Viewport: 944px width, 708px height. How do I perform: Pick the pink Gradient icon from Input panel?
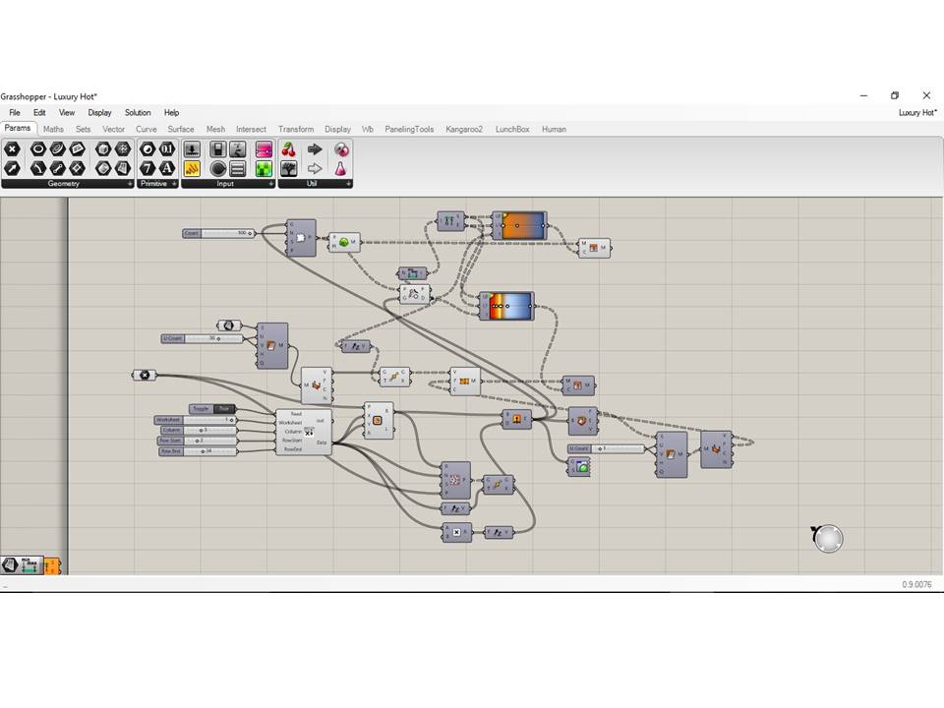point(263,147)
